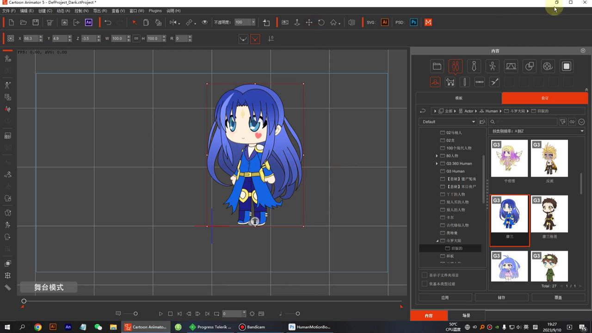This screenshot has height=333, width=592.
Task: Click the Scene stage curtain category icon
Action: click(x=511, y=66)
